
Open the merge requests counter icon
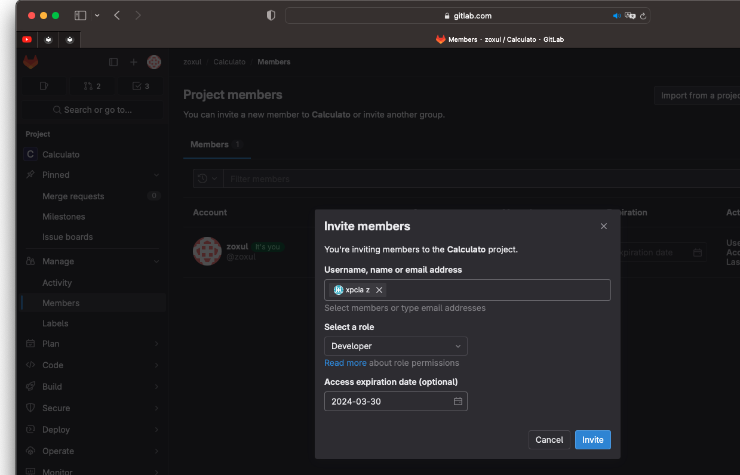(x=92, y=86)
